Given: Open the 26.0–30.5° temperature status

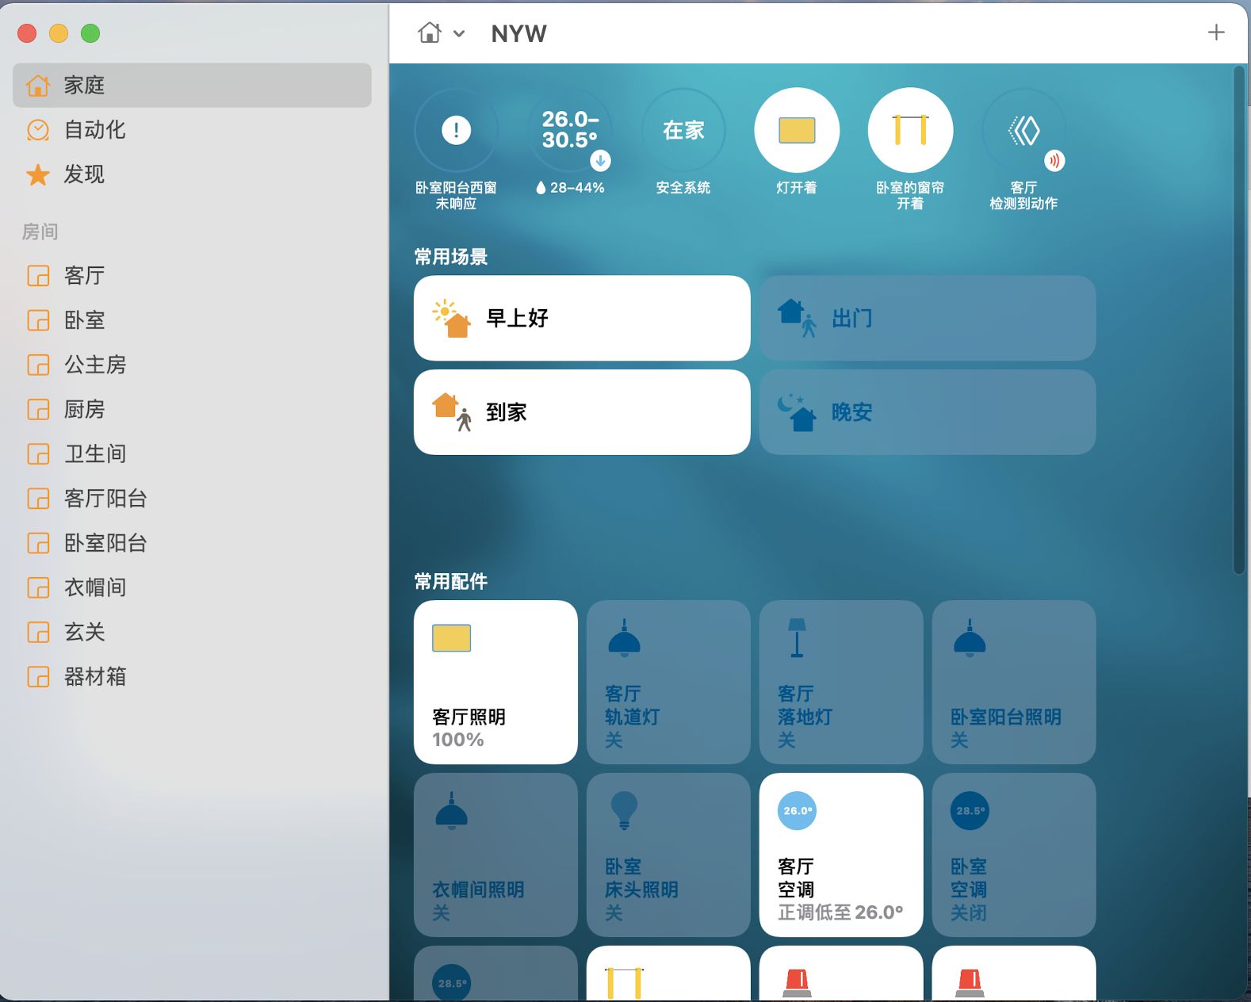Looking at the screenshot, I should [569, 130].
